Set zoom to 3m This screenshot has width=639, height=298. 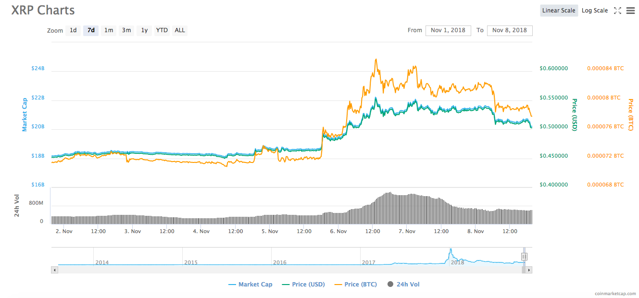pos(126,30)
